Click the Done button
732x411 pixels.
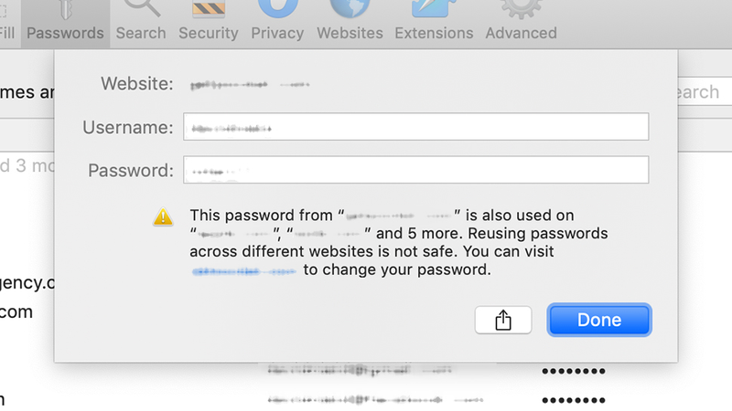tap(599, 321)
